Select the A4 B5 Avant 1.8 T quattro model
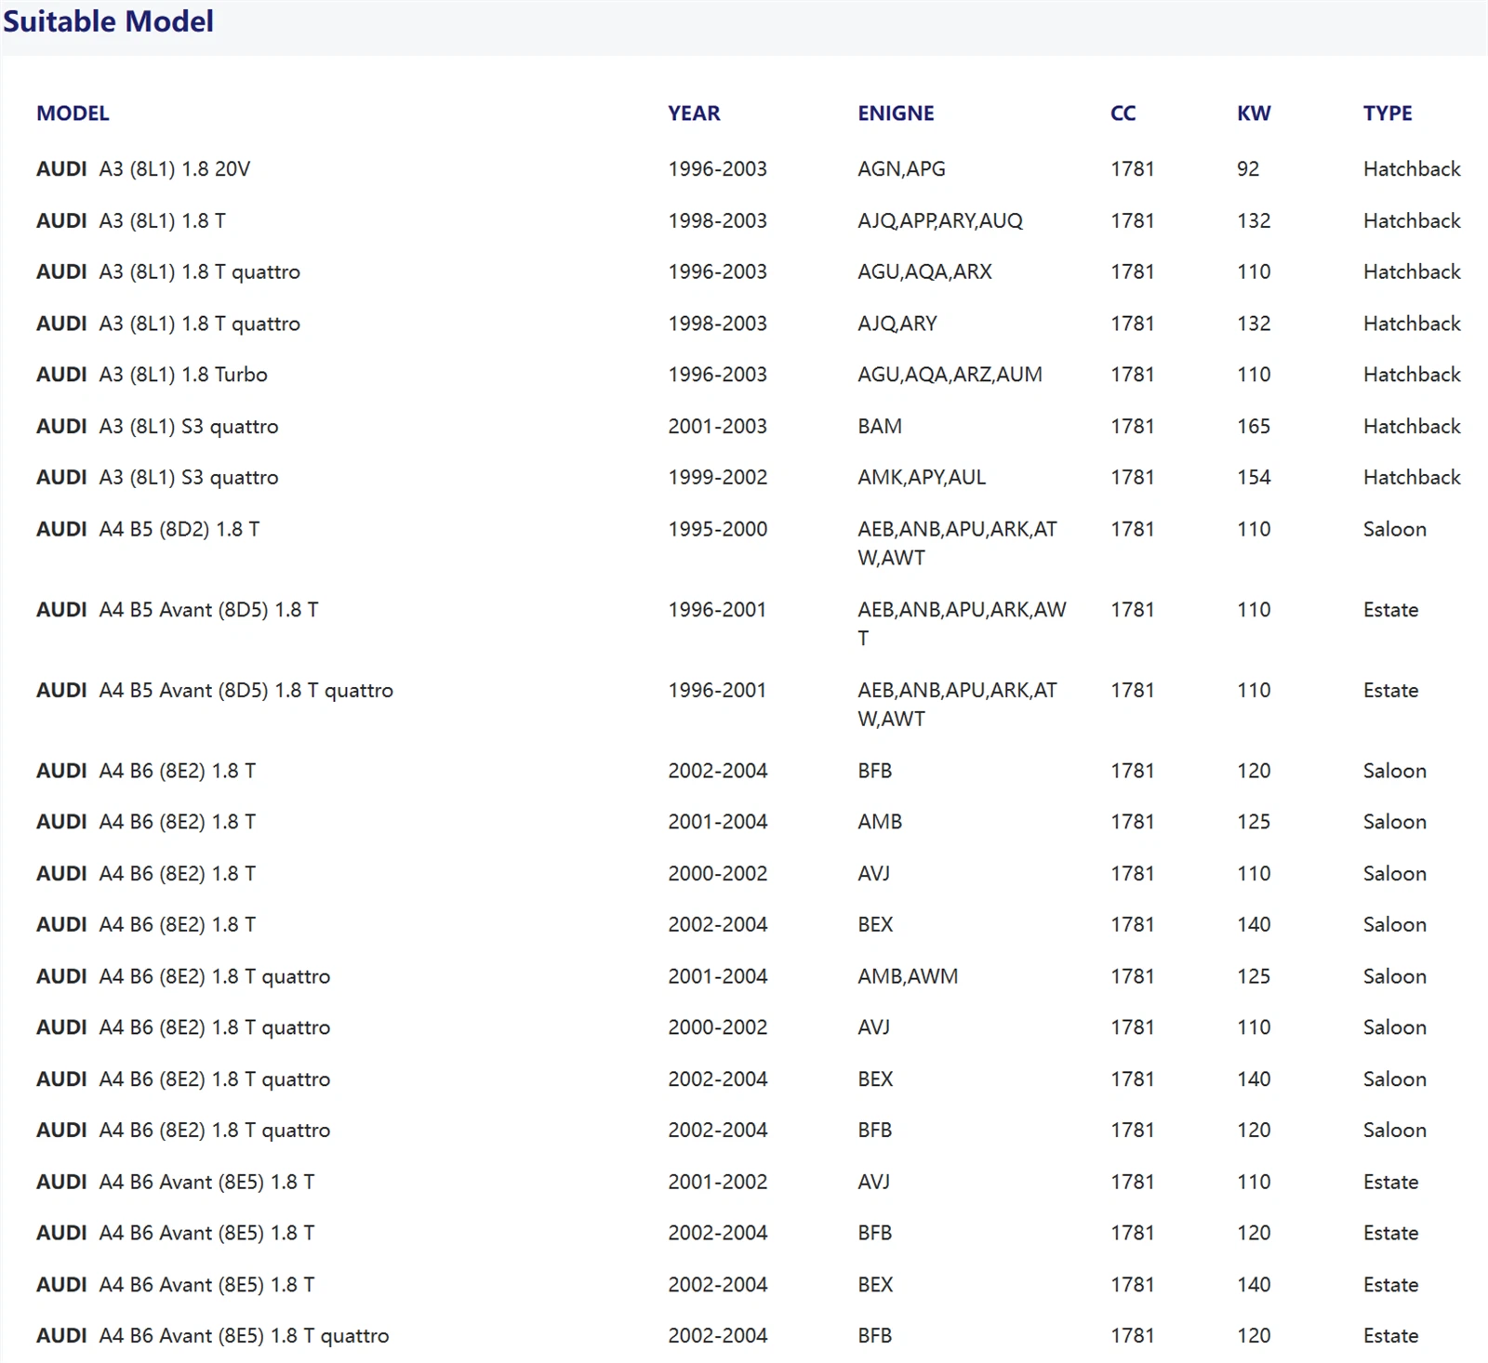Screen dimensions: 1488x1363 click(x=215, y=691)
